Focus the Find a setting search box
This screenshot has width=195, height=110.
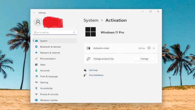click(x=55, y=32)
